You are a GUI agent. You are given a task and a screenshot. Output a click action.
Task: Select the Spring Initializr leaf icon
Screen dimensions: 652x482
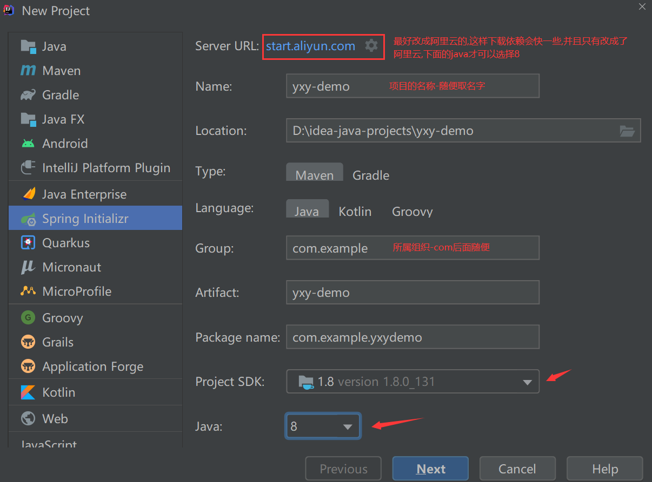point(28,219)
